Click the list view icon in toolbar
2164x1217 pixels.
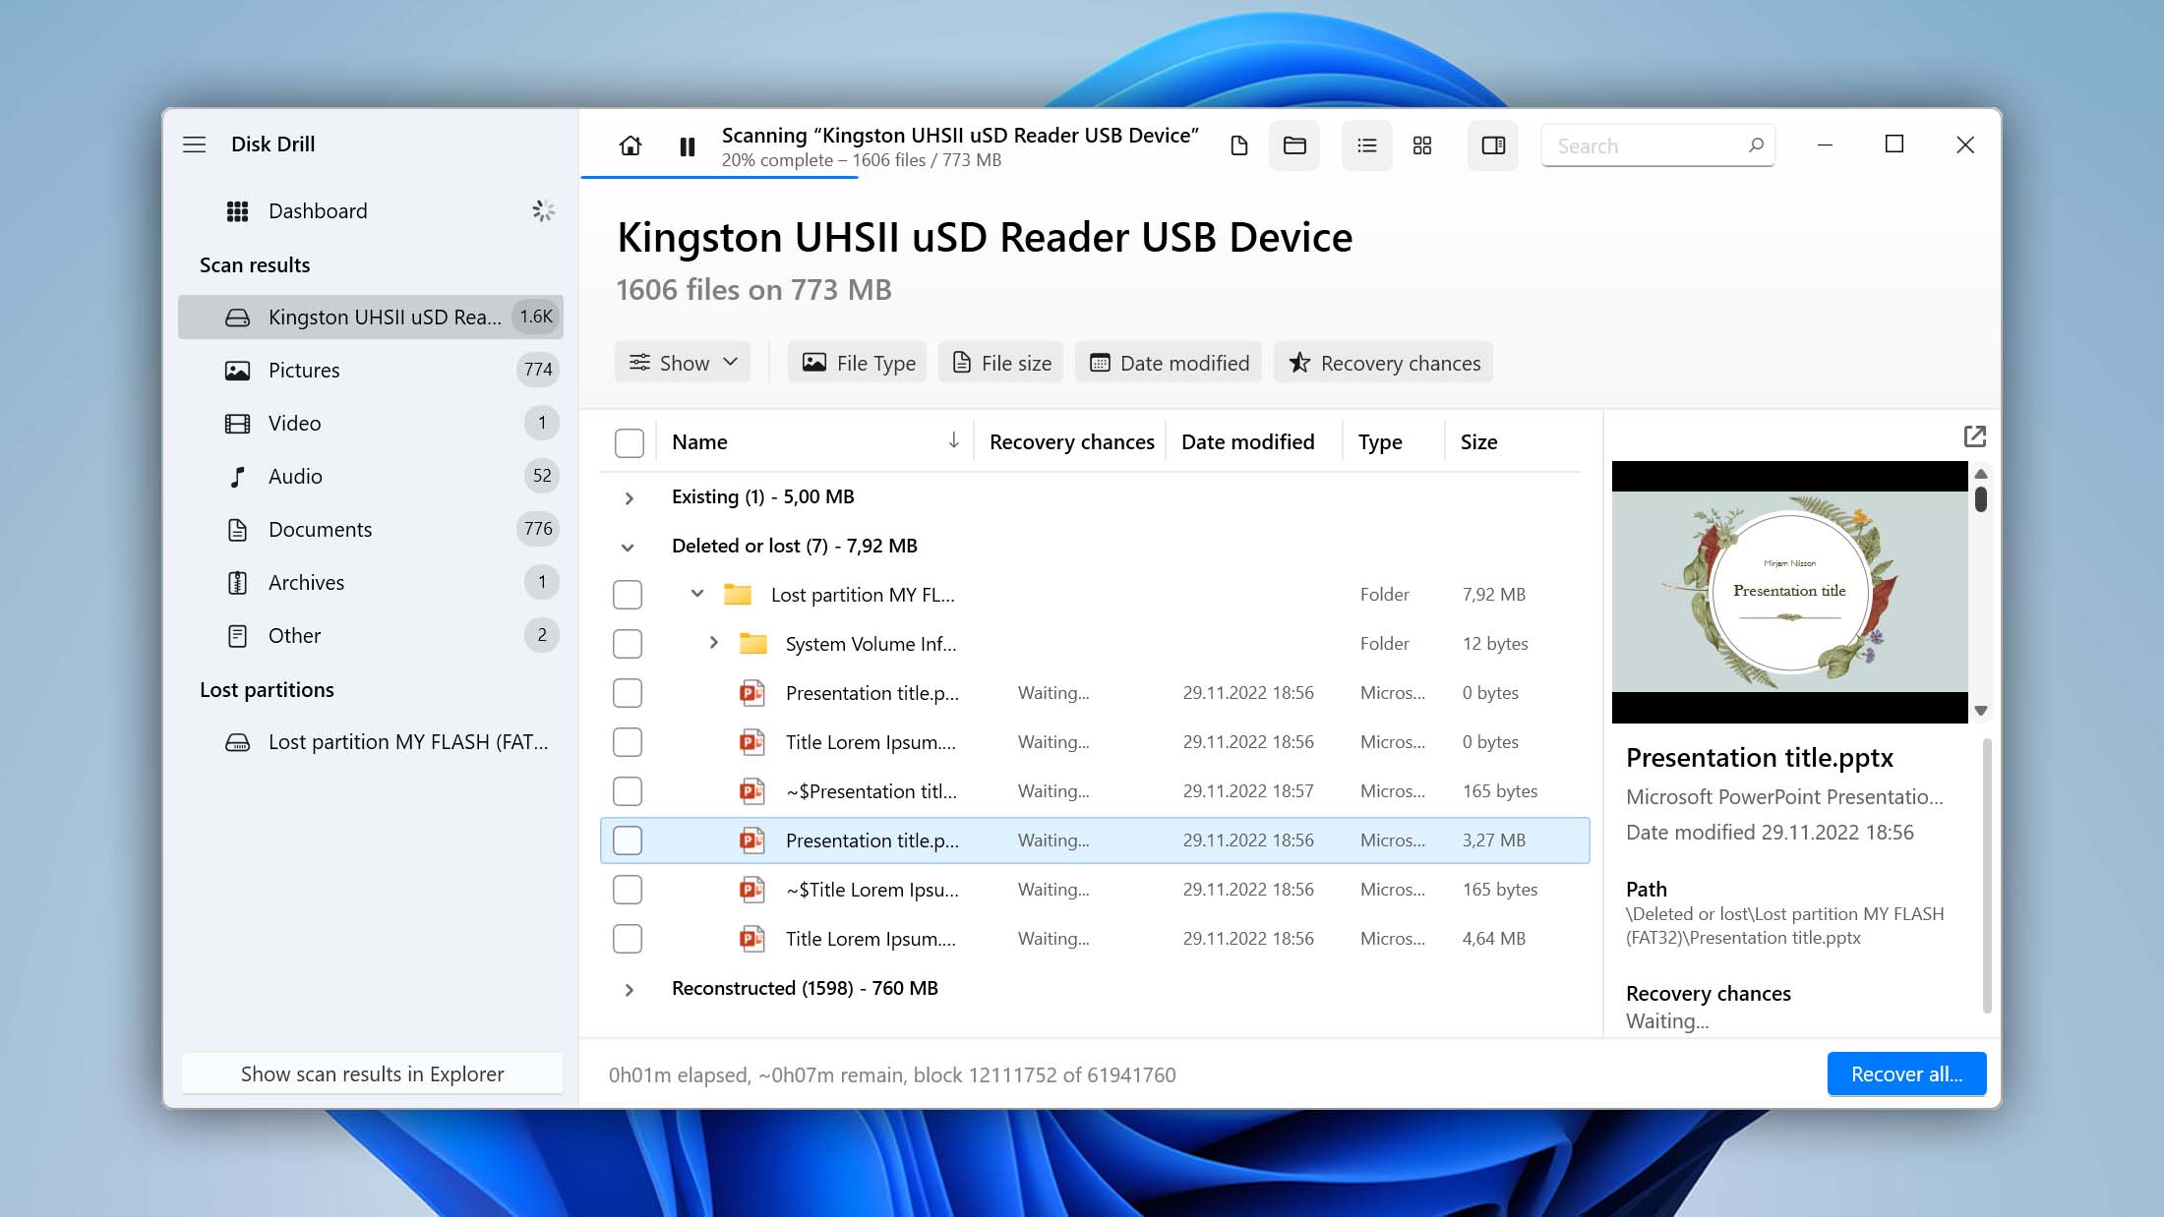1366,145
